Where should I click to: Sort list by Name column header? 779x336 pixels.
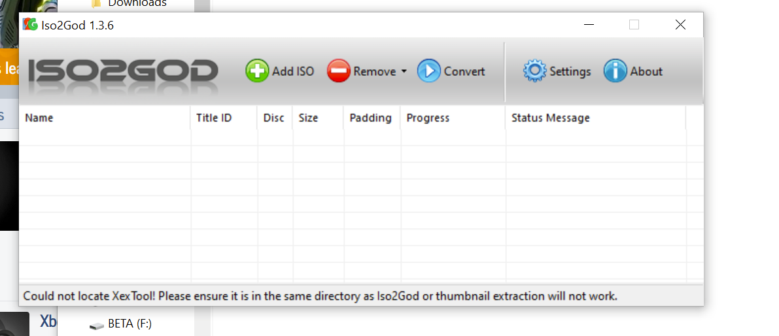105,118
